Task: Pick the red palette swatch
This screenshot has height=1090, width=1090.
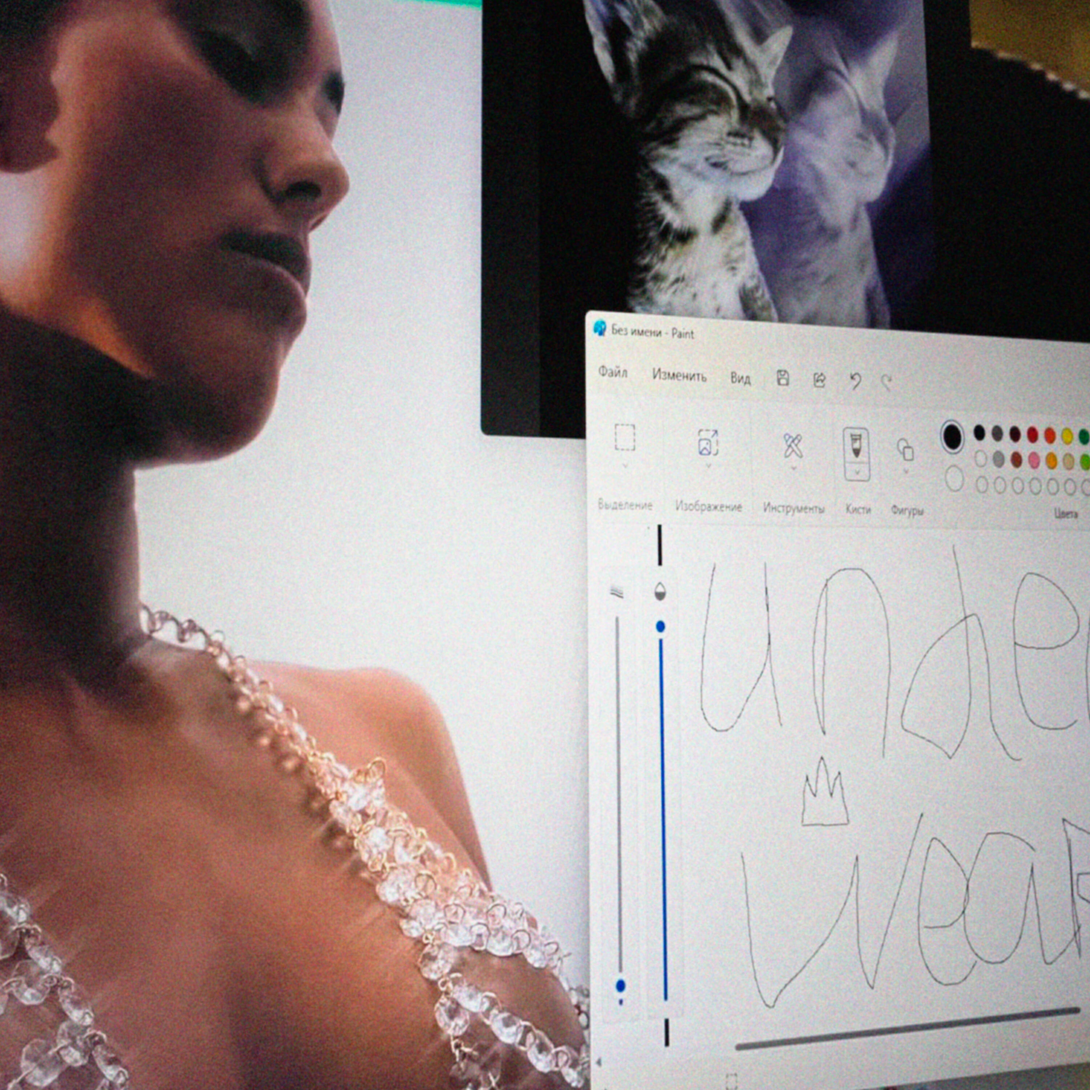Action: (x=1033, y=435)
